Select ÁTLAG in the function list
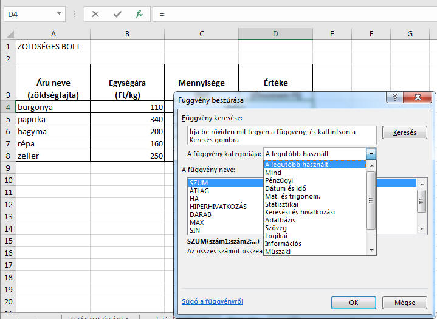 [199, 191]
